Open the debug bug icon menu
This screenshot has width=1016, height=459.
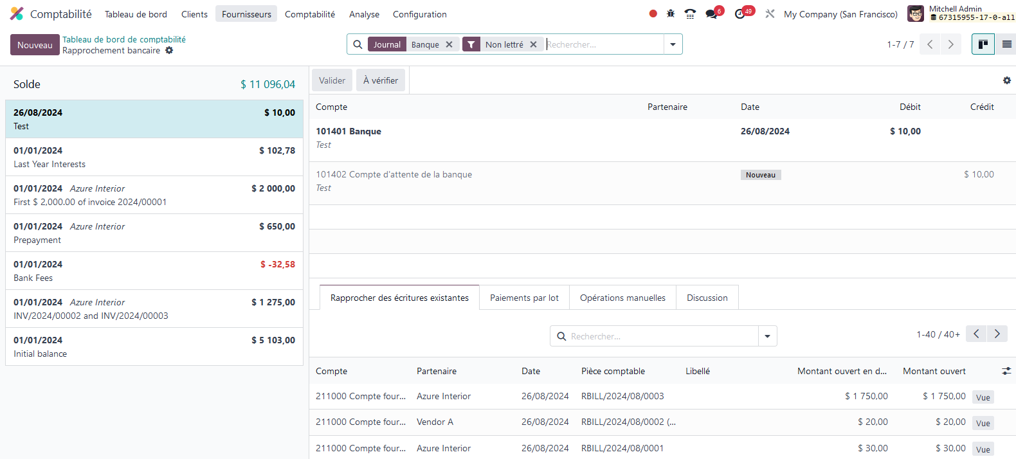pyautogui.click(x=671, y=14)
